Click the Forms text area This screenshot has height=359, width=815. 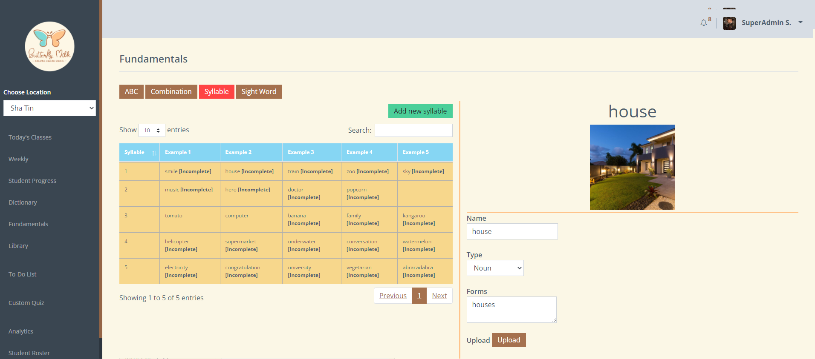511,309
